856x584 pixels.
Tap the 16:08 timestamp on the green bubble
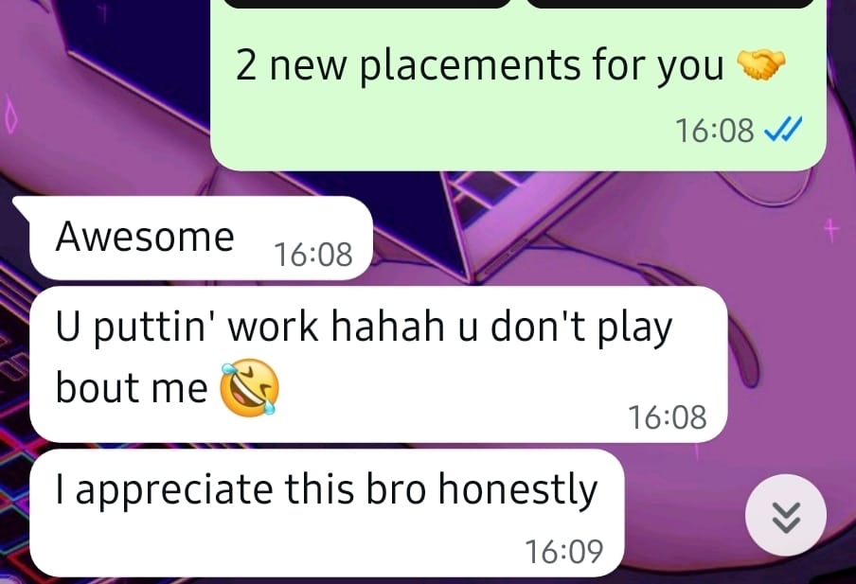(715, 131)
